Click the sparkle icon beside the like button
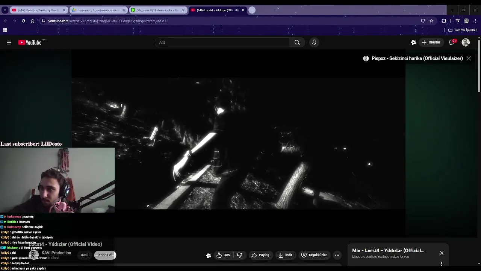This screenshot has width=481, height=271. (x=209, y=256)
